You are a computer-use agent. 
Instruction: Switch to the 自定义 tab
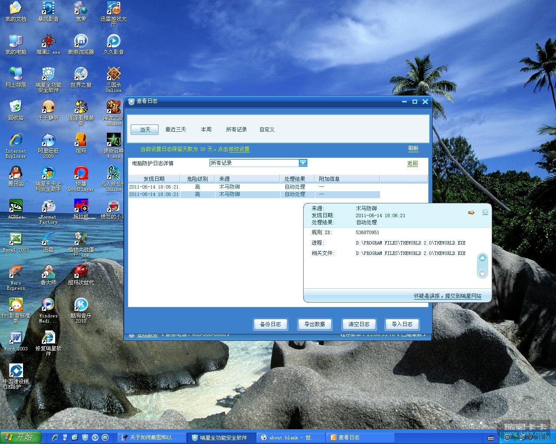point(267,130)
